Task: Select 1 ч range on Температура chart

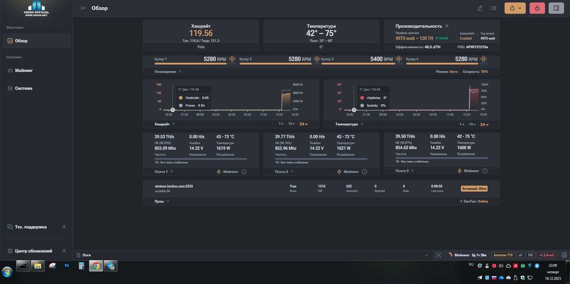Action: point(462,124)
